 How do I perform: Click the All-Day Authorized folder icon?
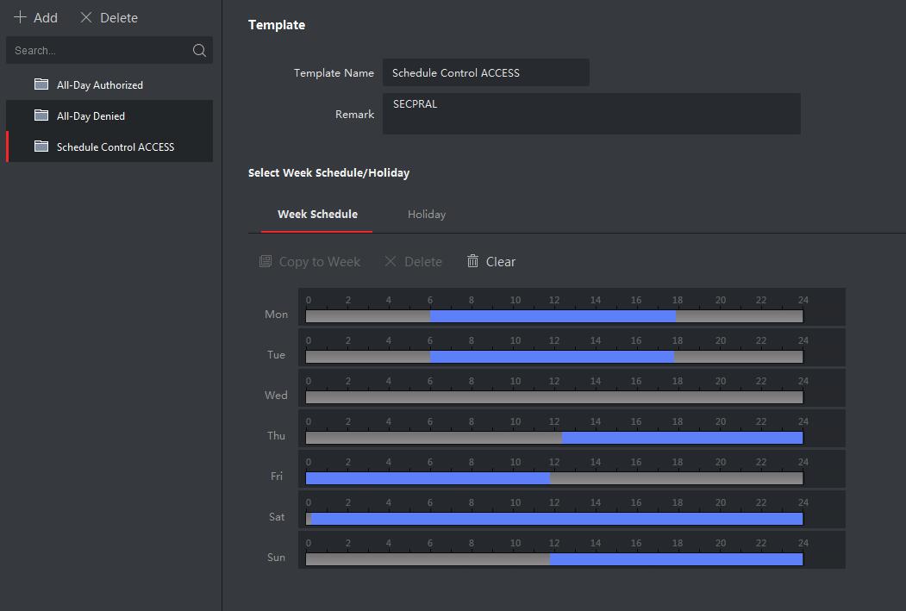coord(41,84)
